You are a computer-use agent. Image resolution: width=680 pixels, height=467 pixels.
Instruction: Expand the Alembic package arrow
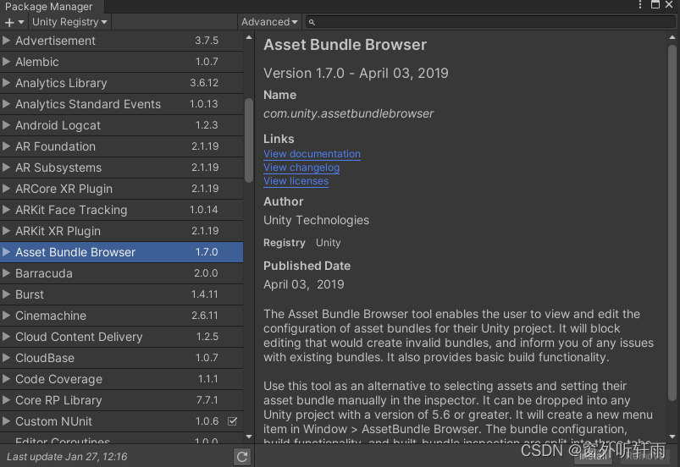pos(6,62)
